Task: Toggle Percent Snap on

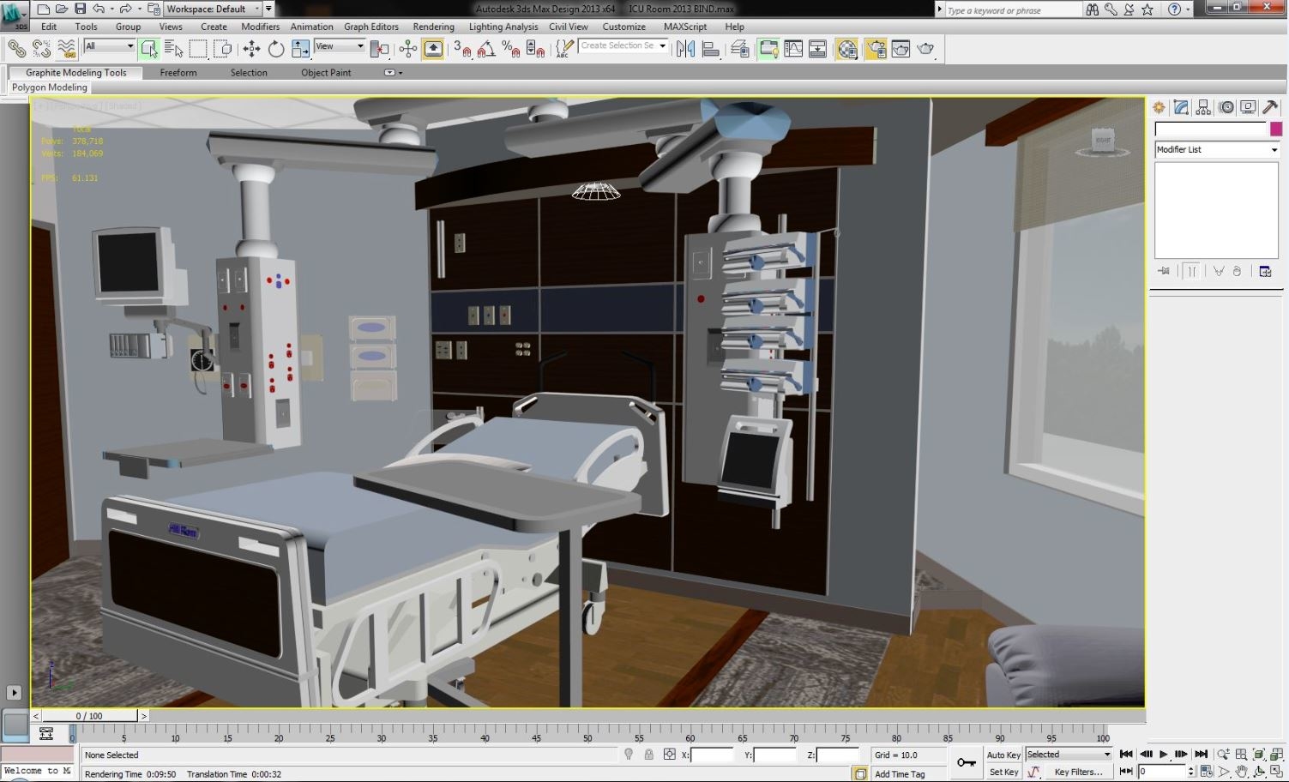Action: click(511, 50)
